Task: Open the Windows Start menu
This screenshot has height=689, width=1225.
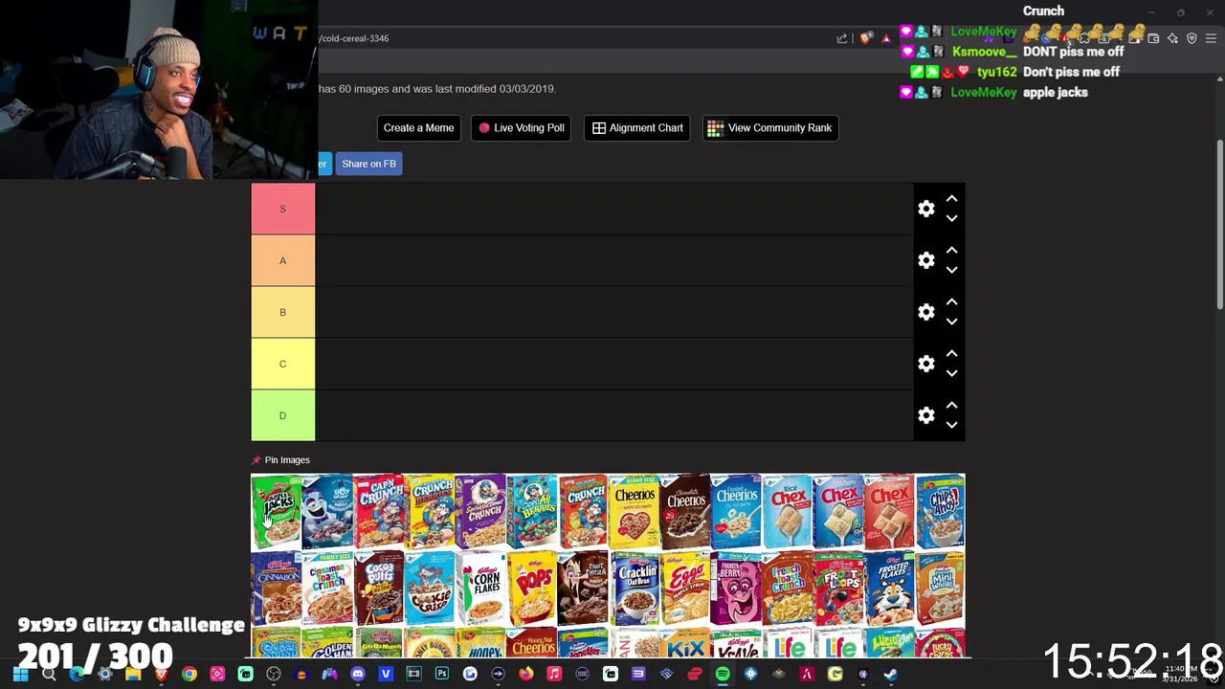Action: click(20, 675)
